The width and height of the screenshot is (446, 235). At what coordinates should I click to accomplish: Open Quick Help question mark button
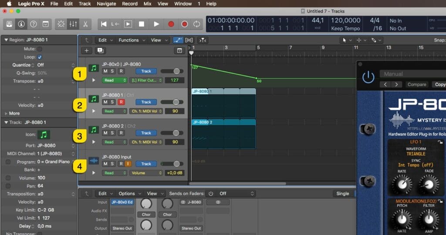pyautogui.click(x=33, y=24)
